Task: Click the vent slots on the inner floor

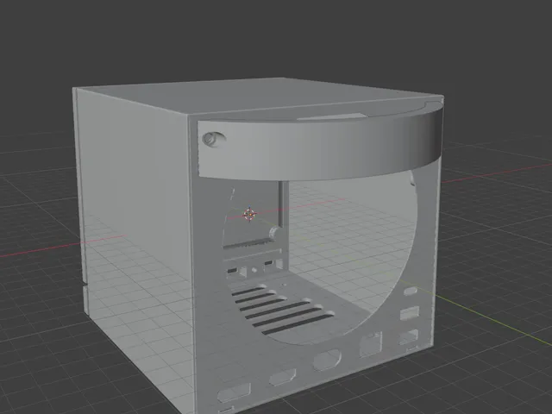Action: pos(283,310)
